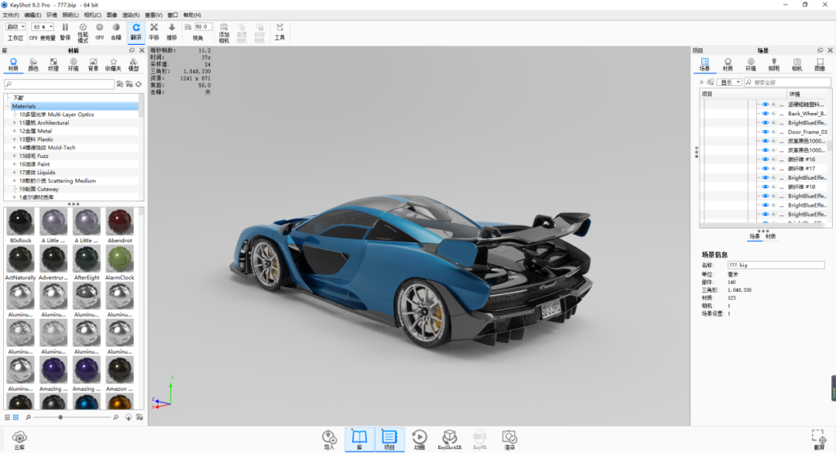Click the scene name field 777.bip
Screen dimensions: 836x453
pyautogui.click(x=776, y=265)
